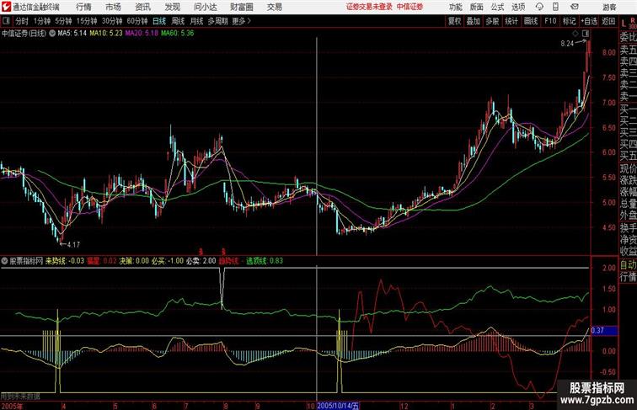Select the 30分钟 period tab
Screen dimensions: 637x410
tap(112, 21)
